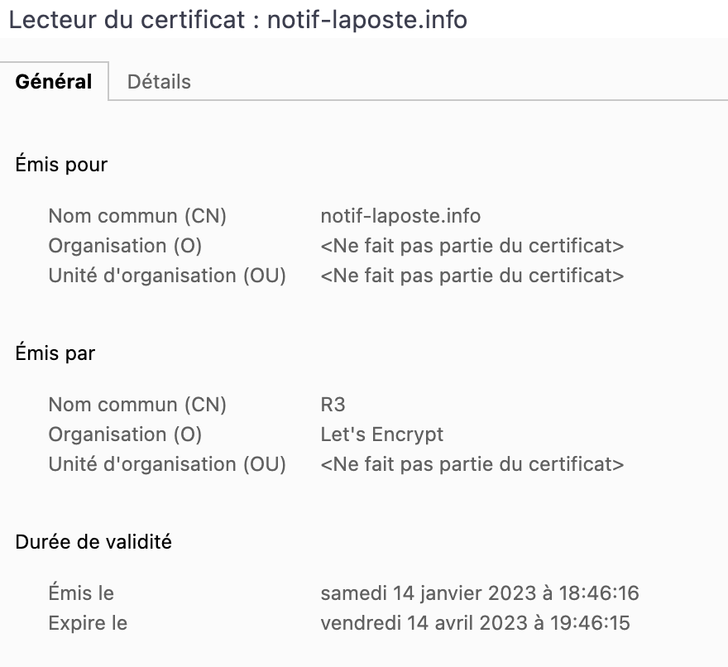Click Unité d'organisation (OU) label under Émis pour
Image resolution: width=728 pixels, height=667 pixels.
click(167, 276)
